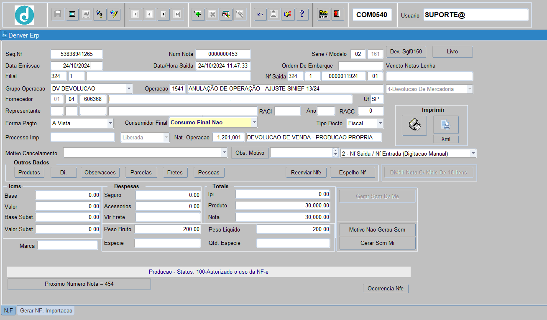
Task: Click the grayed eraser clear icon
Action: click(240, 14)
